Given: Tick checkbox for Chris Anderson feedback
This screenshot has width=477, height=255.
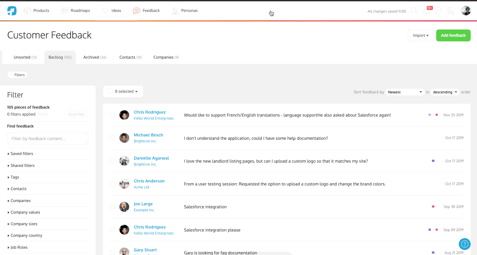Looking at the screenshot, I should [112, 184].
